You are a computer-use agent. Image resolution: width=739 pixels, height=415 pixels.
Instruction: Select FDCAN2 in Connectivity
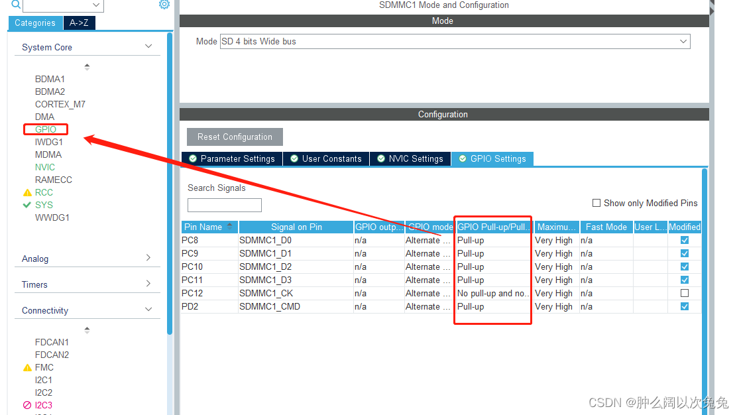[52, 355]
